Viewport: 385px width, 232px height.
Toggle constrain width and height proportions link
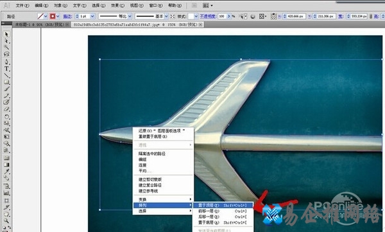coord(371,17)
